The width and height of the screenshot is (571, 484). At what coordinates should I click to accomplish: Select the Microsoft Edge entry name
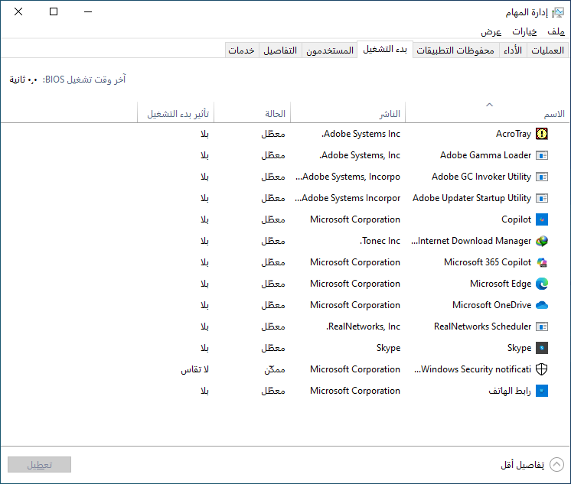point(501,284)
